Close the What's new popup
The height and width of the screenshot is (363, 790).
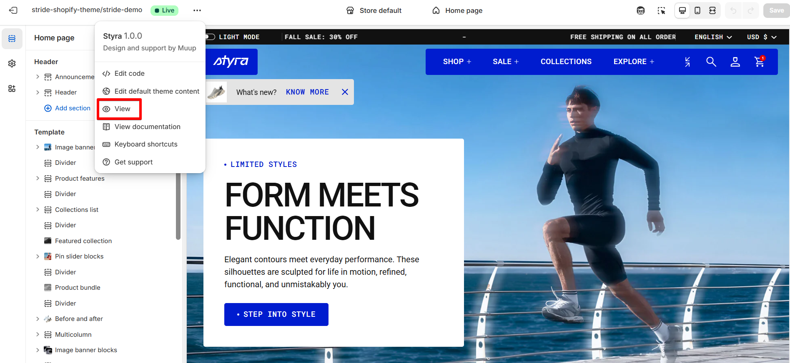pyautogui.click(x=345, y=92)
